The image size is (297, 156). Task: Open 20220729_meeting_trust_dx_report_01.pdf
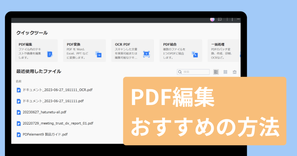[x=58, y=123]
